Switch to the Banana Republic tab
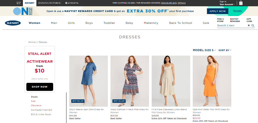258x123 pixels. (50, 3)
